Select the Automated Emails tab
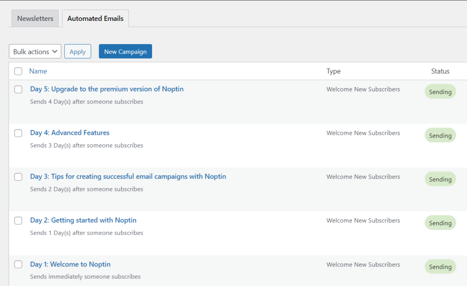Screen dimensions: 467x286 pos(95,18)
